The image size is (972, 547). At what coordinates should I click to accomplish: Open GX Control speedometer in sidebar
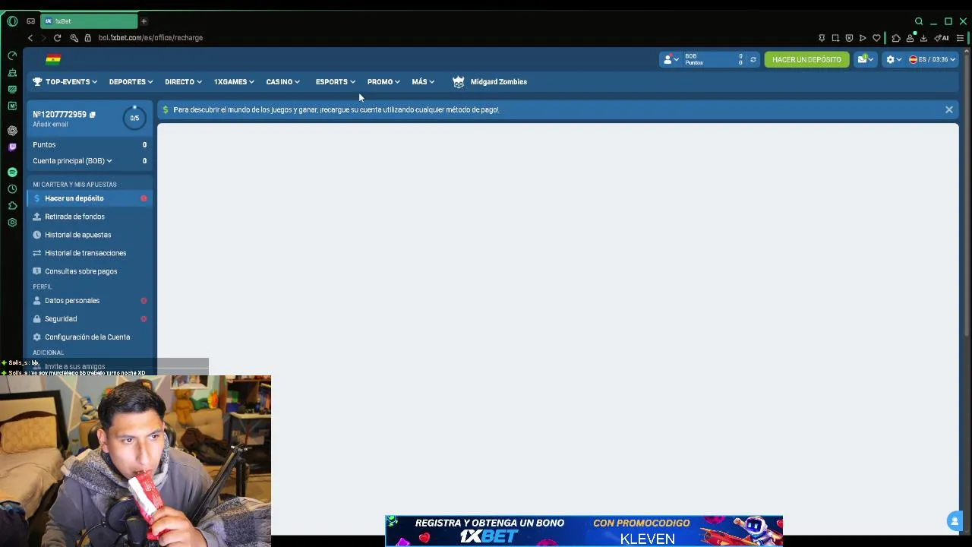(x=12, y=55)
